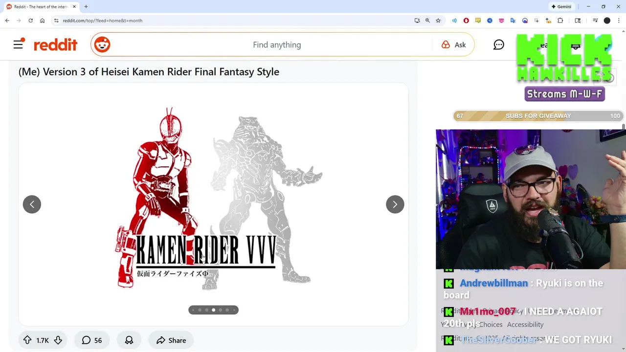Go to next gallery image
This screenshot has width=626, height=352.
pyautogui.click(x=395, y=204)
